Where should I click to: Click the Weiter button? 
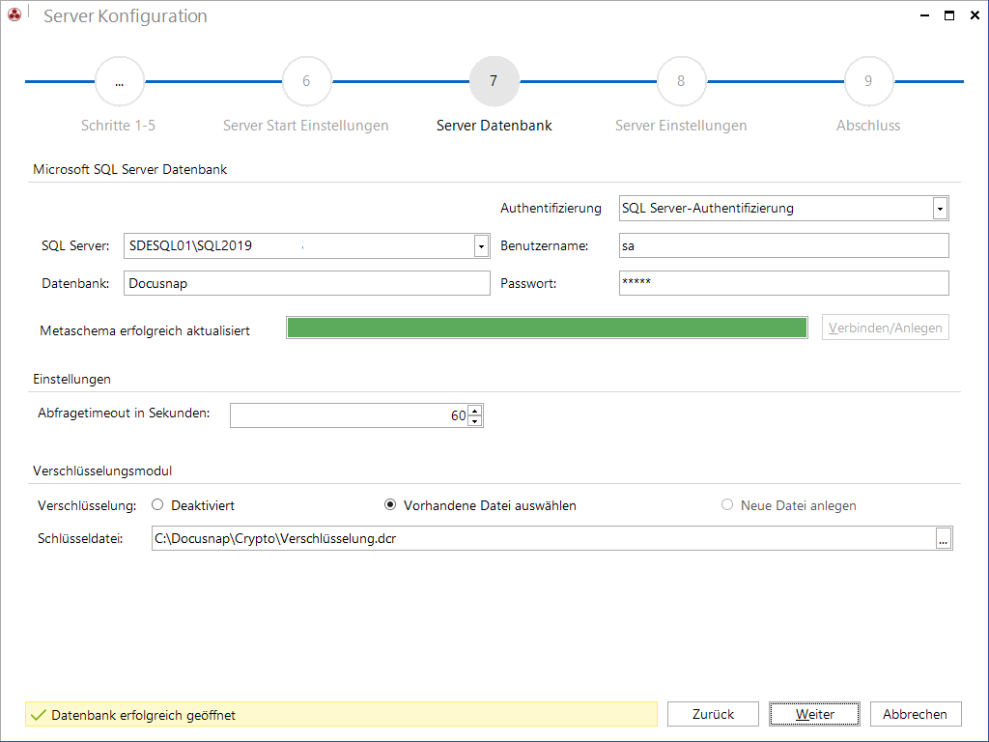click(814, 714)
